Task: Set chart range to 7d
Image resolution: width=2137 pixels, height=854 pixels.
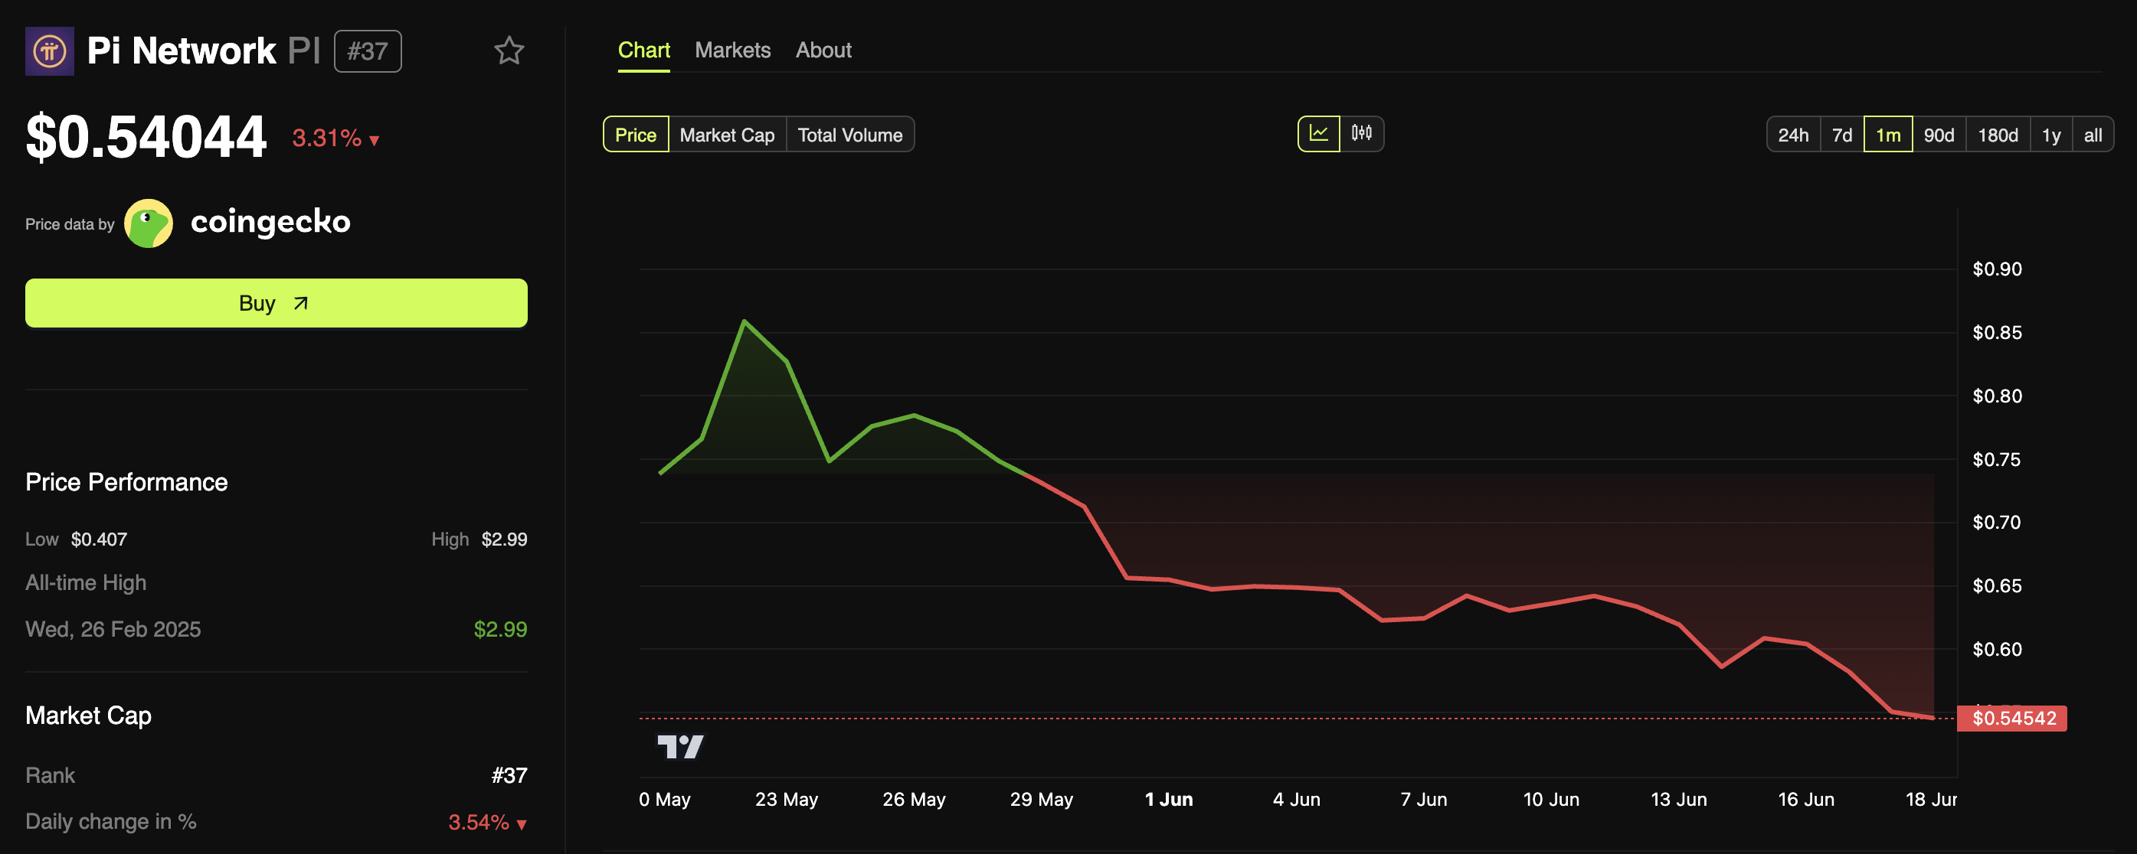Action: coord(1841,135)
